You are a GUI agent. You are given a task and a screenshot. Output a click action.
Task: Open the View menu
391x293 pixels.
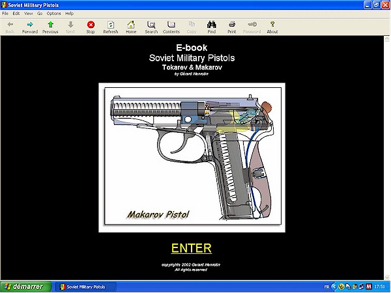pyautogui.click(x=28, y=14)
